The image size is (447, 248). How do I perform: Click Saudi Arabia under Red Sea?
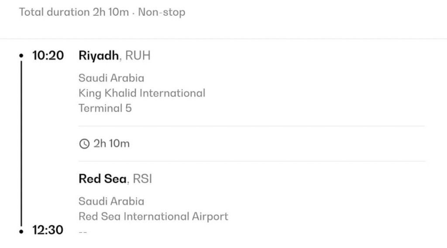point(111,201)
